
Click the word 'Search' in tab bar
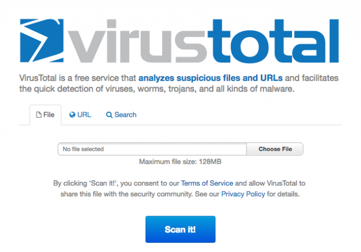point(125,114)
